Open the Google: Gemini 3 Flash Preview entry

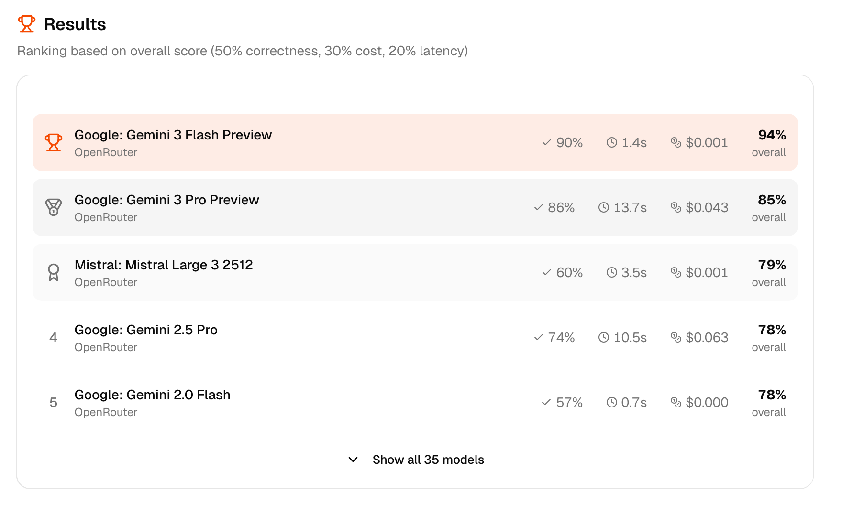tap(173, 135)
